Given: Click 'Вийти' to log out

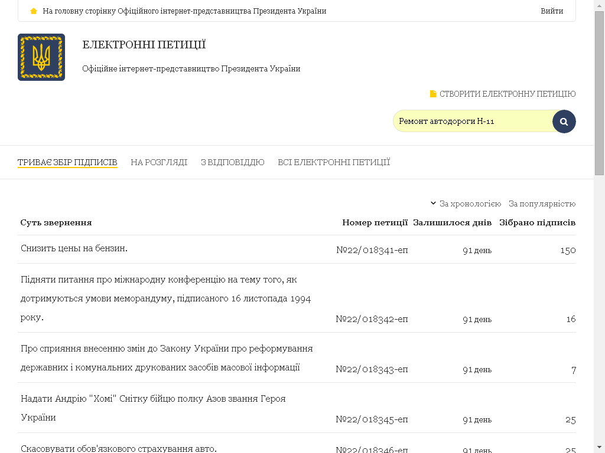Looking at the screenshot, I should pyautogui.click(x=552, y=11).
